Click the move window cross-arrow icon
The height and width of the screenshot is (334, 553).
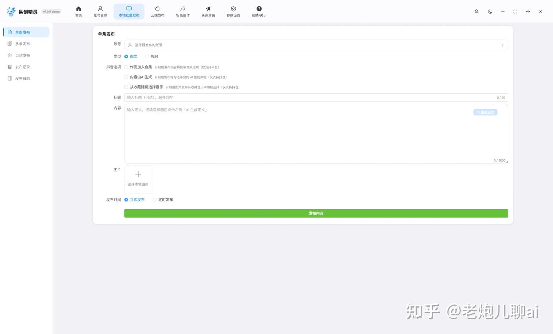[x=528, y=12]
